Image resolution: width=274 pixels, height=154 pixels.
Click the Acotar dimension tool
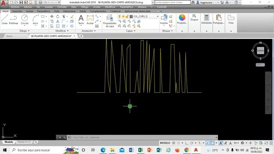90,20
